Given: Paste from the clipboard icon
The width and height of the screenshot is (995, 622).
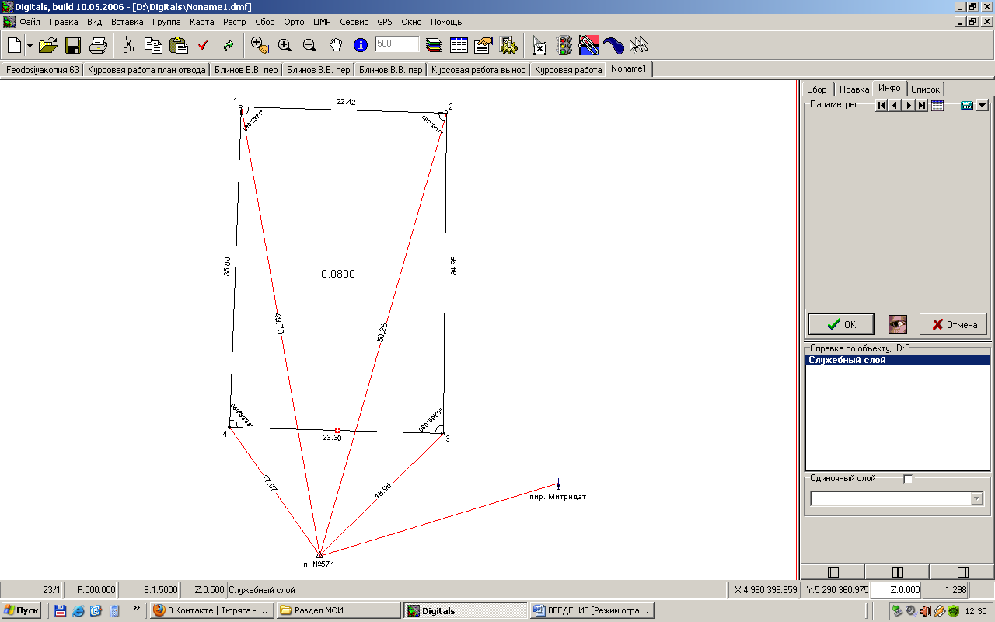Looking at the screenshot, I should 179,45.
